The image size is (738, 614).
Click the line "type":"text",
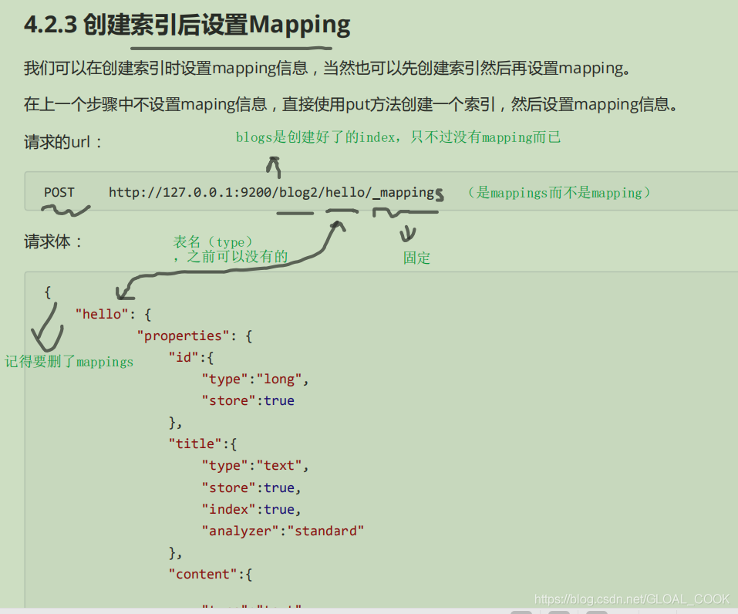pos(255,466)
